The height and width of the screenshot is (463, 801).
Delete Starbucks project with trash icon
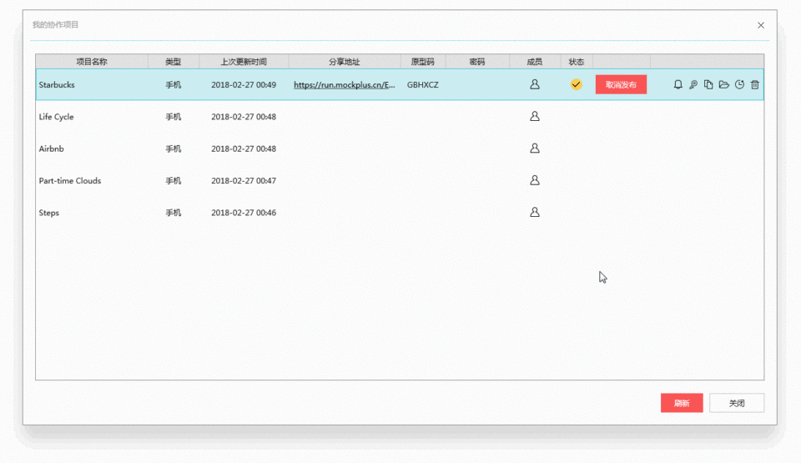[x=754, y=84]
